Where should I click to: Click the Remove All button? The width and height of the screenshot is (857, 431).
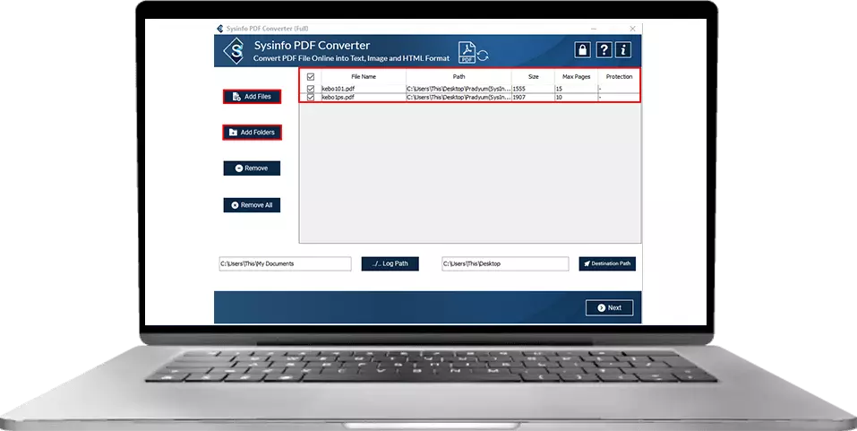pyautogui.click(x=252, y=205)
